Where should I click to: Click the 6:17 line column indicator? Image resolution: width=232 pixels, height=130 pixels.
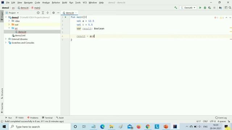[x=199, y=121]
